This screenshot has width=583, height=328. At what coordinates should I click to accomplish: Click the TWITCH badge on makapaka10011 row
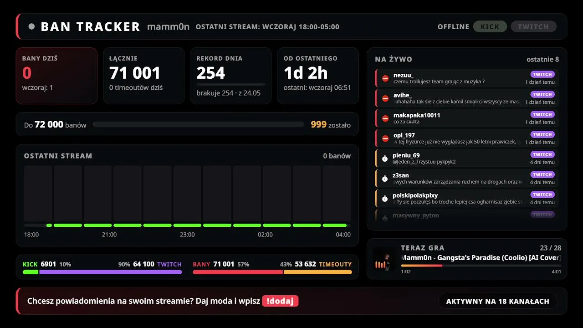click(x=542, y=114)
